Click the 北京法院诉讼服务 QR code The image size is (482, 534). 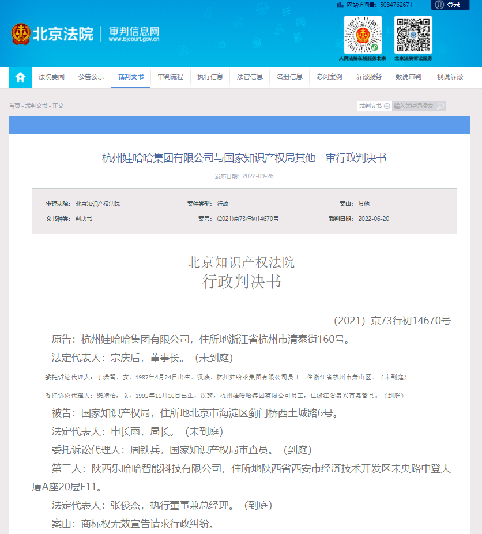[x=413, y=35]
